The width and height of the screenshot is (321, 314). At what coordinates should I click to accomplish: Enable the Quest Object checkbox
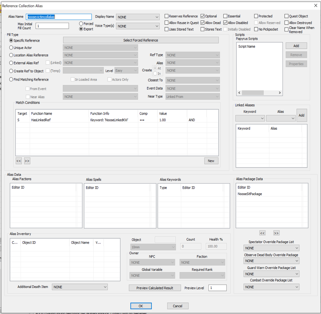tap(286, 16)
